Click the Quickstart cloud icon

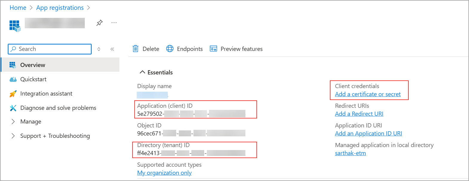coord(13,79)
